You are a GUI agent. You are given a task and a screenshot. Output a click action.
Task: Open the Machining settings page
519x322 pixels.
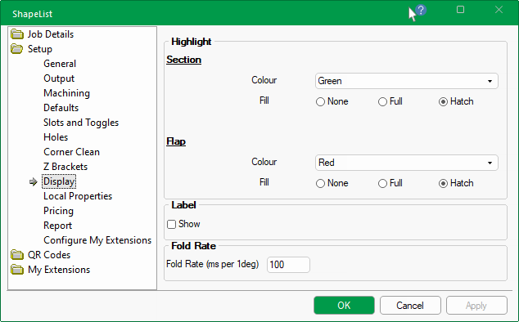pyautogui.click(x=66, y=93)
